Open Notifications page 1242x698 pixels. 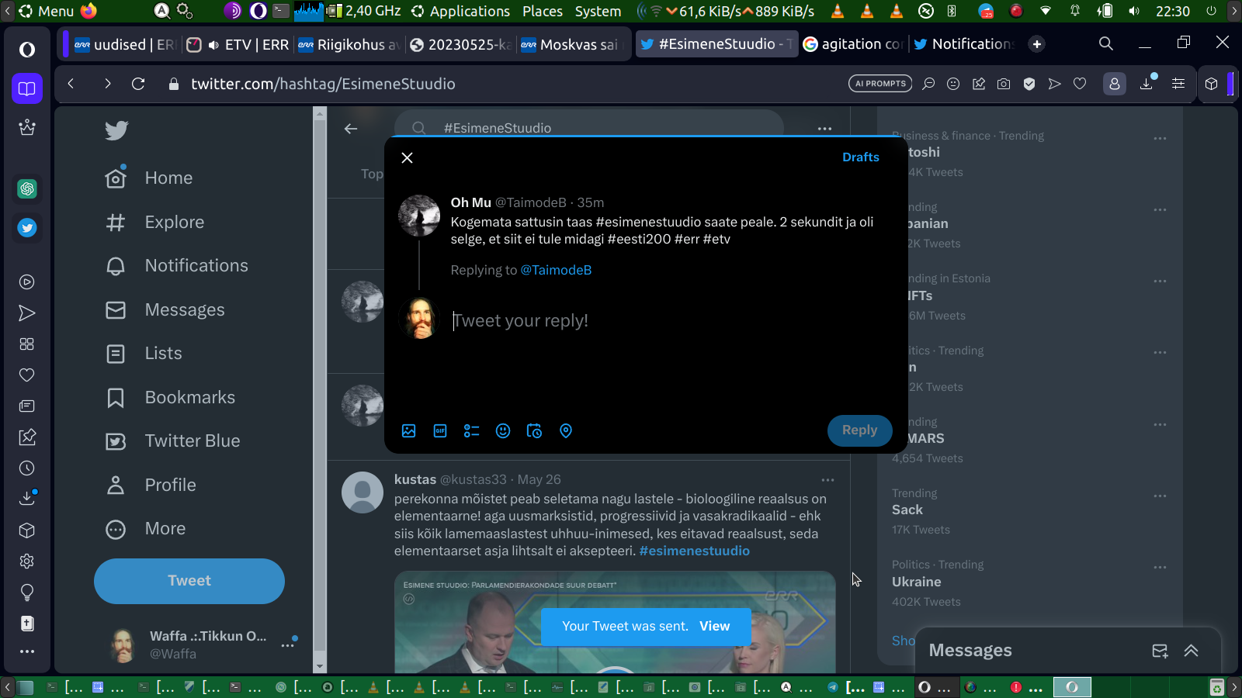tap(177, 265)
